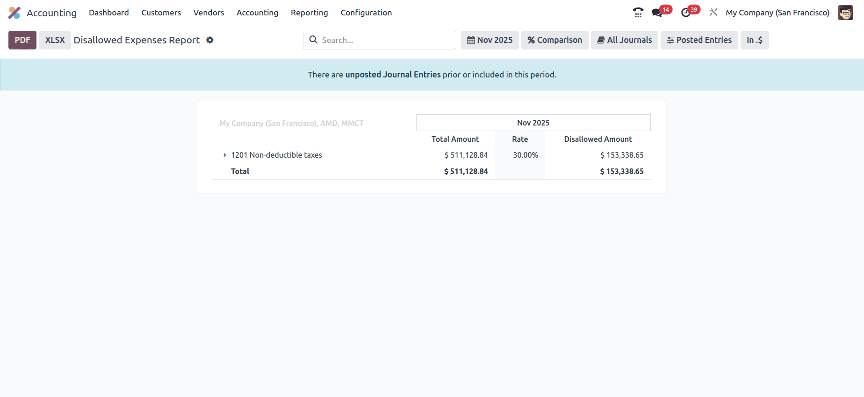Click the Accounting app title text

pyautogui.click(x=51, y=13)
